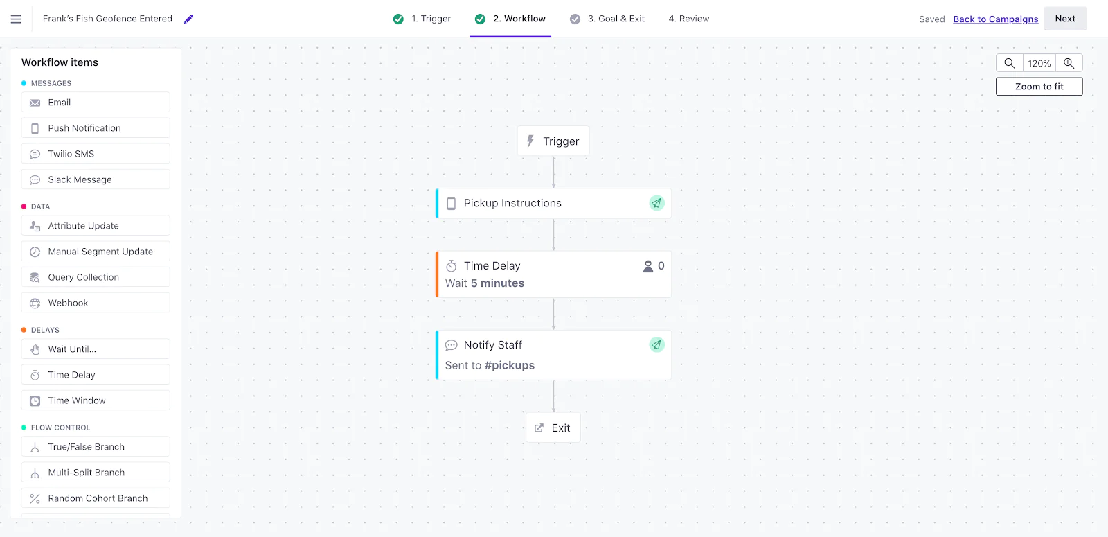Edit the campaign name via pencil icon

click(x=188, y=19)
